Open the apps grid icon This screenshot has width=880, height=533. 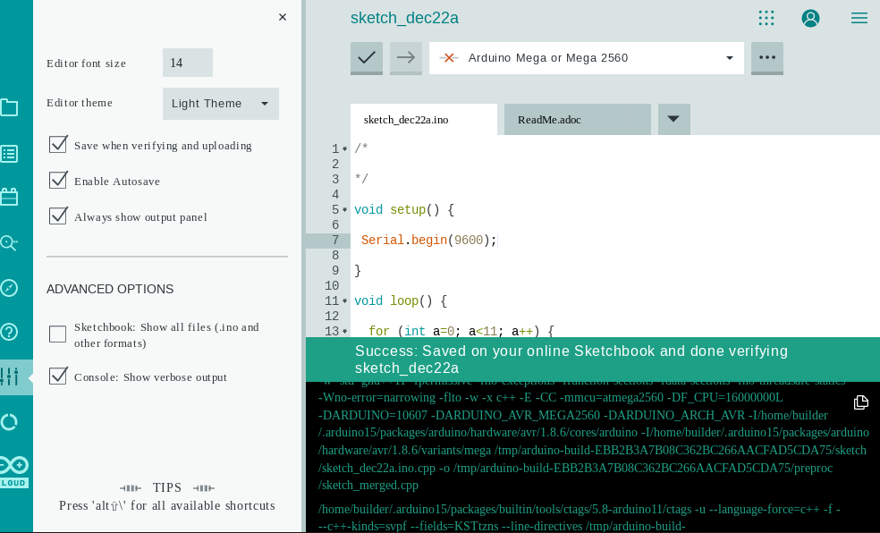(766, 18)
